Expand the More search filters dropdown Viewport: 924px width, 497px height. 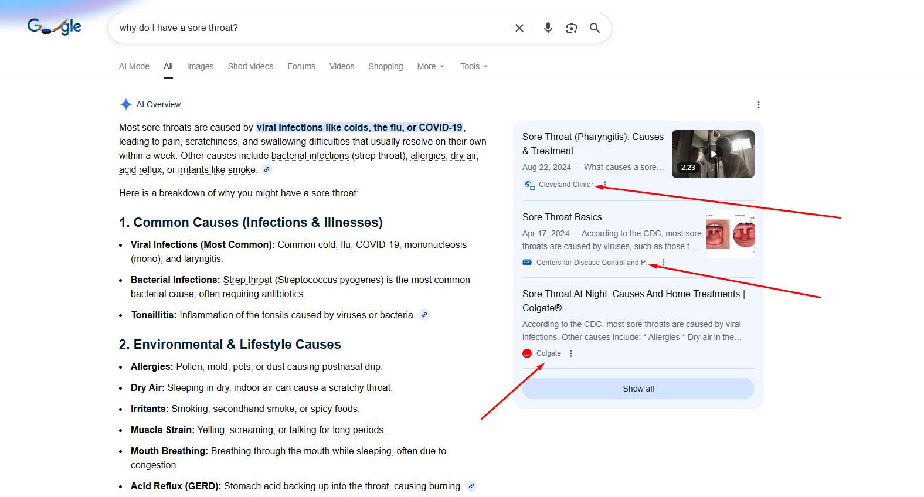point(430,66)
